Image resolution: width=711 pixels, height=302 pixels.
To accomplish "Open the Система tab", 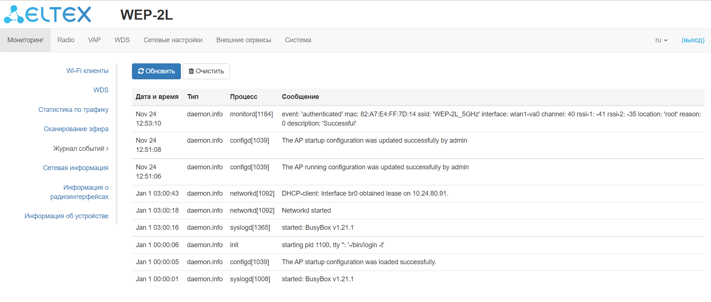I will tap(298, 40).
